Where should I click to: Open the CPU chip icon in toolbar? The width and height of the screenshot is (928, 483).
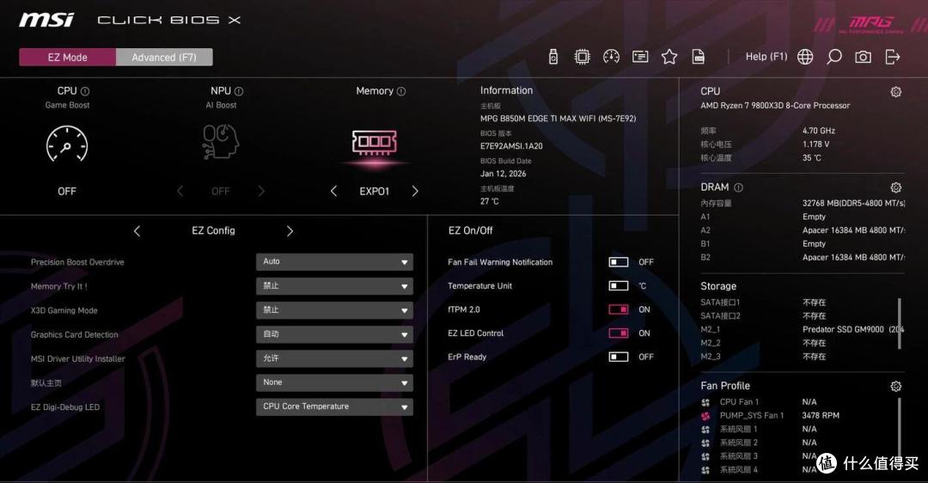pyautogui.click(x=583, y=57)
